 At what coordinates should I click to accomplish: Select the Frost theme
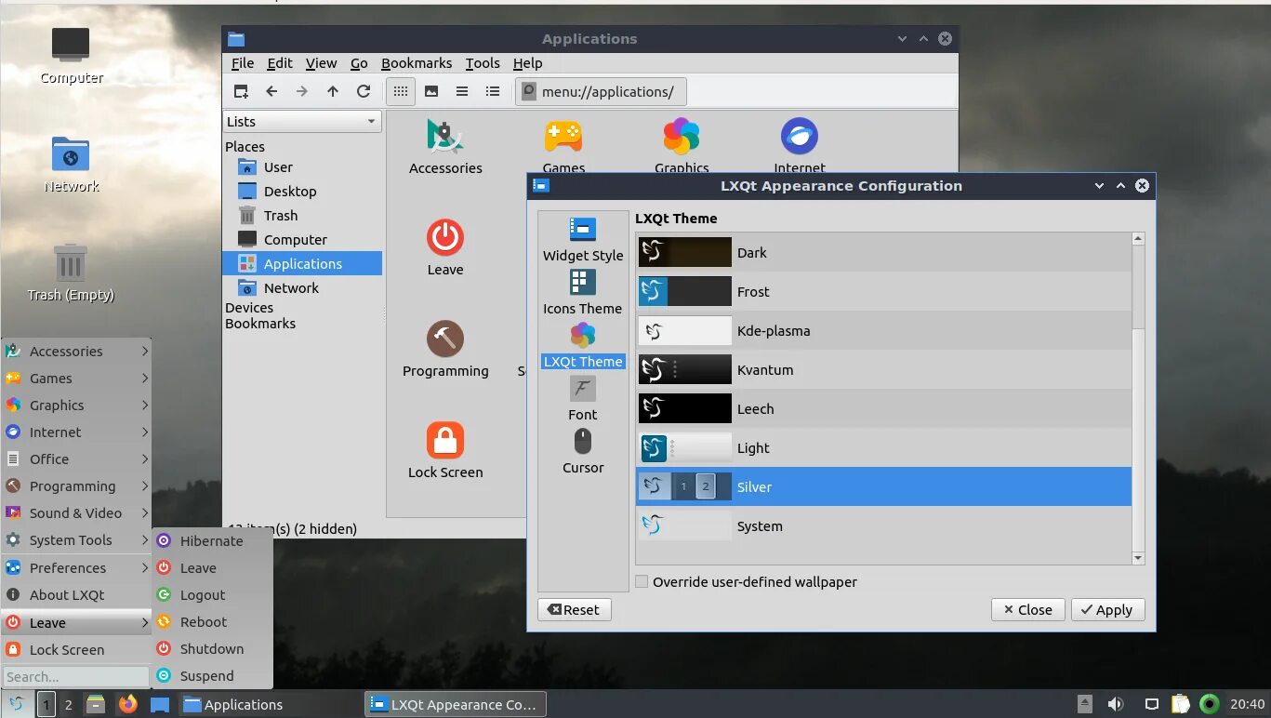point(883,292)
